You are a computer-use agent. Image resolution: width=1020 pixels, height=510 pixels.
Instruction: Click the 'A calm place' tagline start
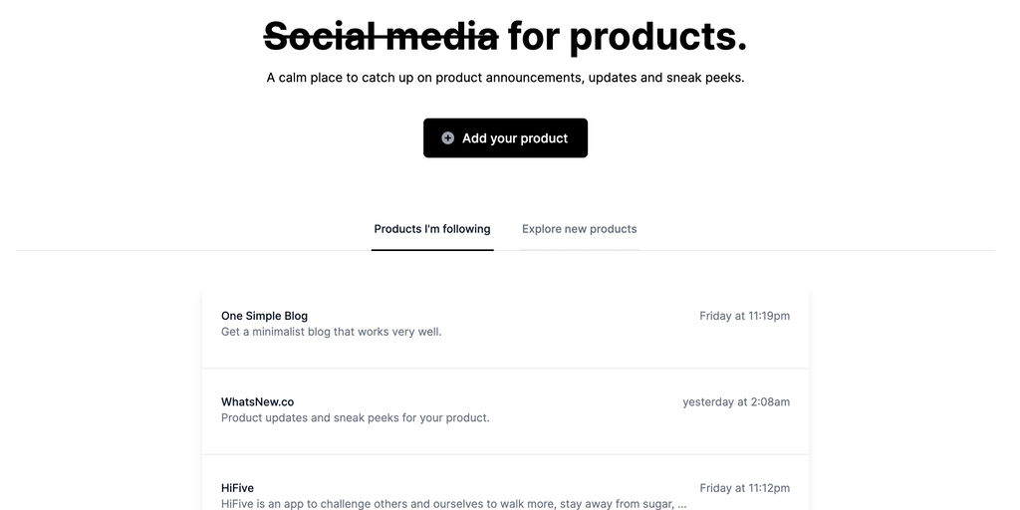pyautogui.click(x=303, y=78)
